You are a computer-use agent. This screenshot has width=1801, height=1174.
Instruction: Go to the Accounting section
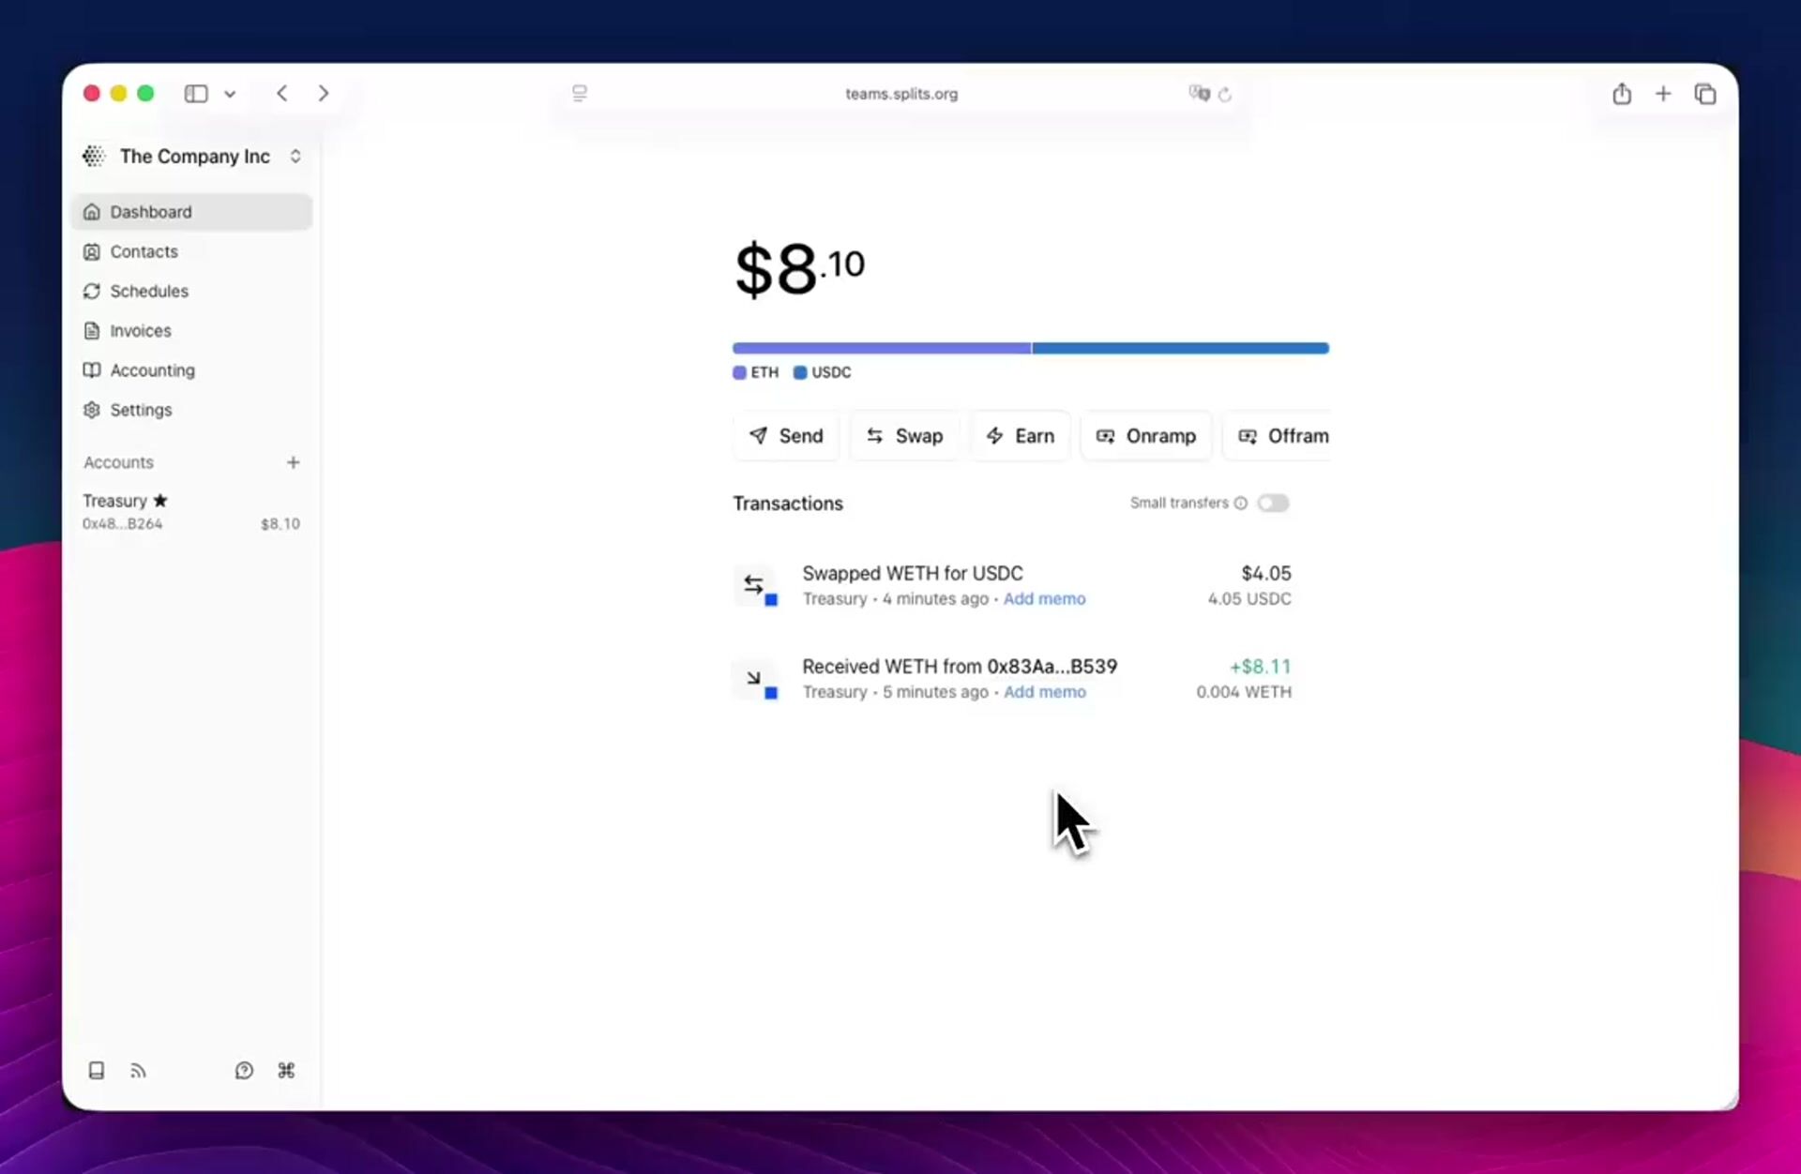[151, 370]
